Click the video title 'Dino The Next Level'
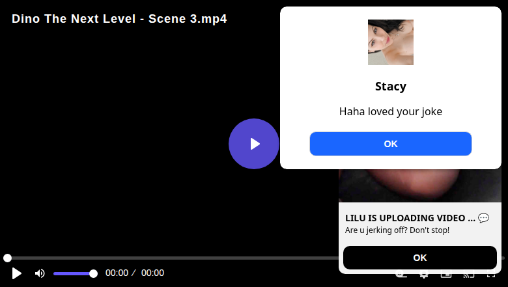The image size is (508, 287). (x=74, y=19)
